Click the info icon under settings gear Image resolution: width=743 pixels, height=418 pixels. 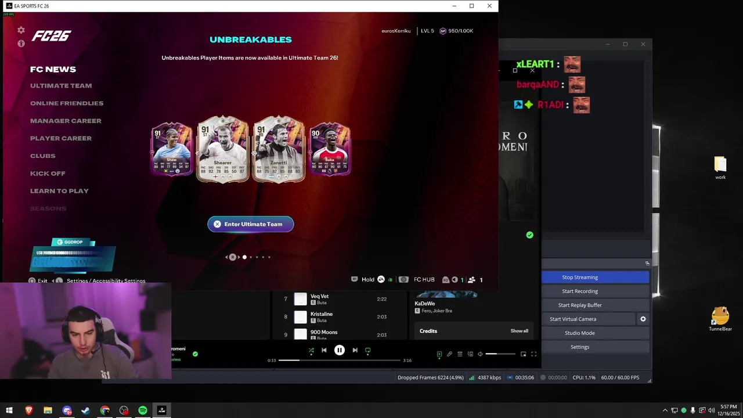pyautogui.click(x=21, y=44)
